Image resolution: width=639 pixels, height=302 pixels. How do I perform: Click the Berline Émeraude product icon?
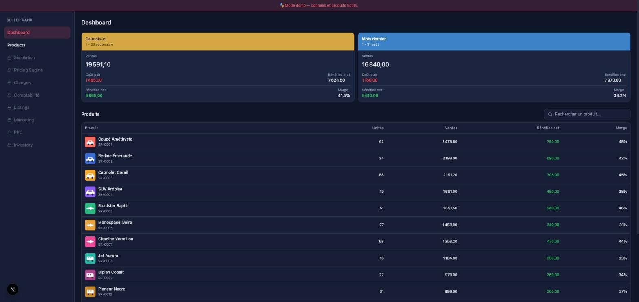click(90, 159)
